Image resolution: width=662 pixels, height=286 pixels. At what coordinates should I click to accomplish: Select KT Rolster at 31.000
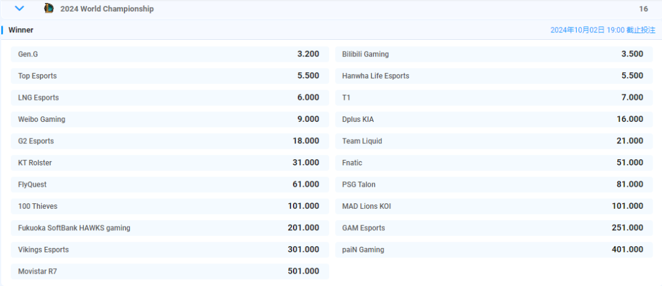click(170, 163)
